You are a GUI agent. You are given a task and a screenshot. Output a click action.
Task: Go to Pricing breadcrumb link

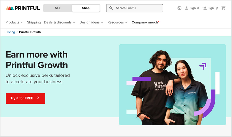pos(10,32)
